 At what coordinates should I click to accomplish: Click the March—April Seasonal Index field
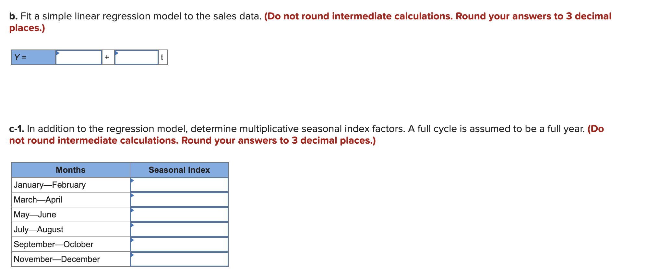[180, 199]
